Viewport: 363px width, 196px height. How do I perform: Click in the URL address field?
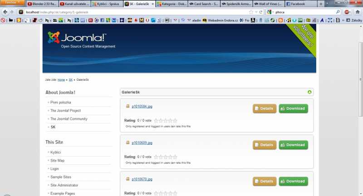(x=136, y=12)
